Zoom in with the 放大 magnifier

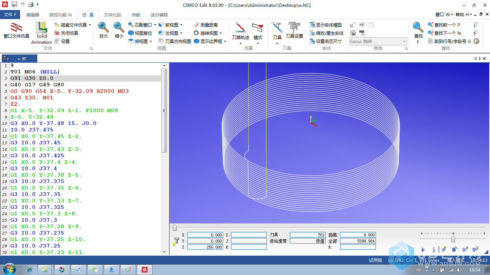point(104,30)
